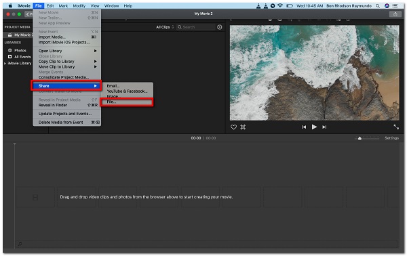Open the Apple menu

pos(10,5)
